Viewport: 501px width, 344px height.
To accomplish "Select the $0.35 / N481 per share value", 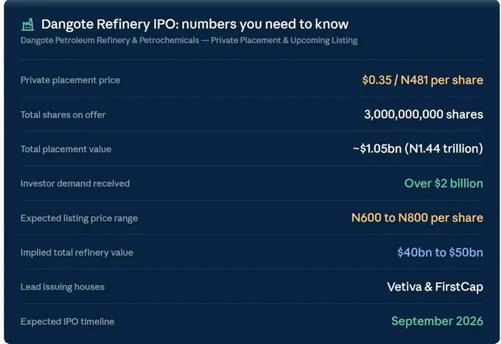I will tap(422, 80).
